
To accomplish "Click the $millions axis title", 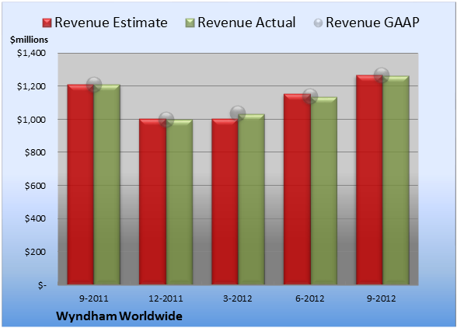I will pos(30,40).
